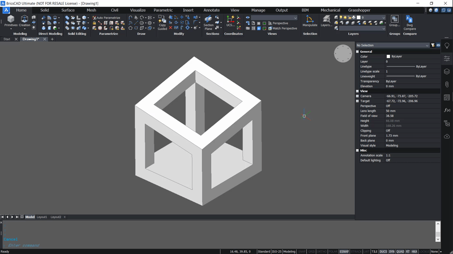Click the Group tool
Viewport: 453px width, 254px height.
pyautogui.click(x=395, y=21)
